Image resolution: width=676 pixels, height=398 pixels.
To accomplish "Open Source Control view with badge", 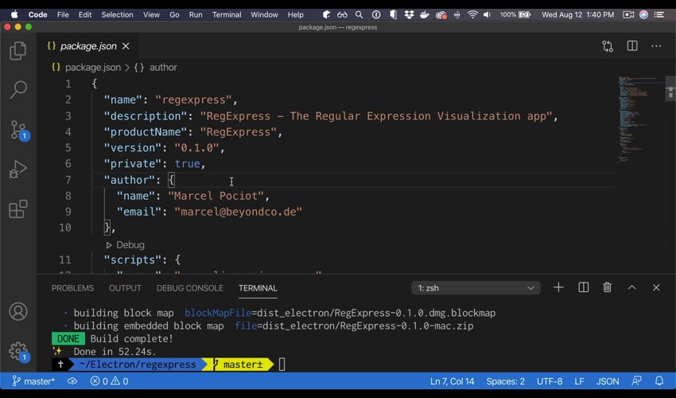I will pos(18,130).
